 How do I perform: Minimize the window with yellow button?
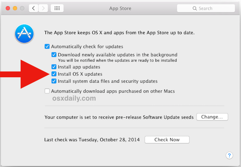15,8
